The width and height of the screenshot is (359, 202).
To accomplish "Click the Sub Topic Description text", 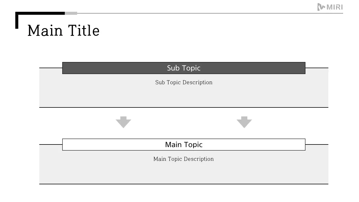I will point(184,82).
